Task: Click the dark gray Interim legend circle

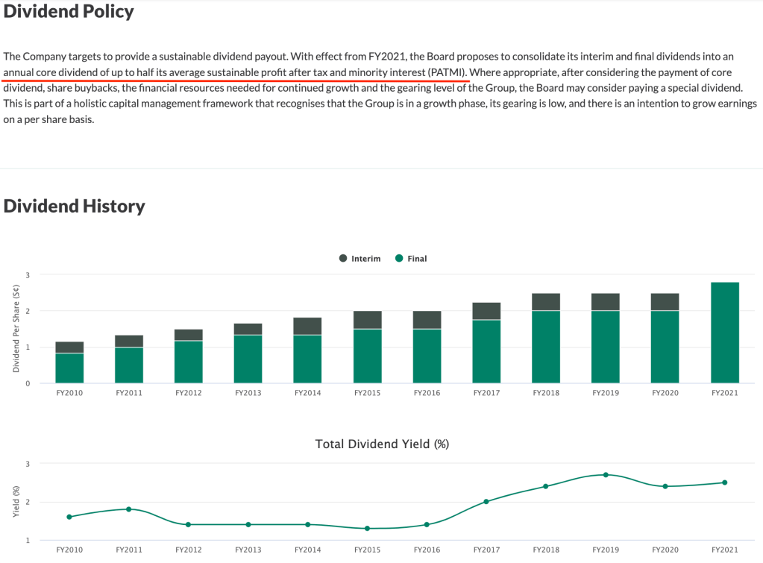Action: (x=343, y=259)
